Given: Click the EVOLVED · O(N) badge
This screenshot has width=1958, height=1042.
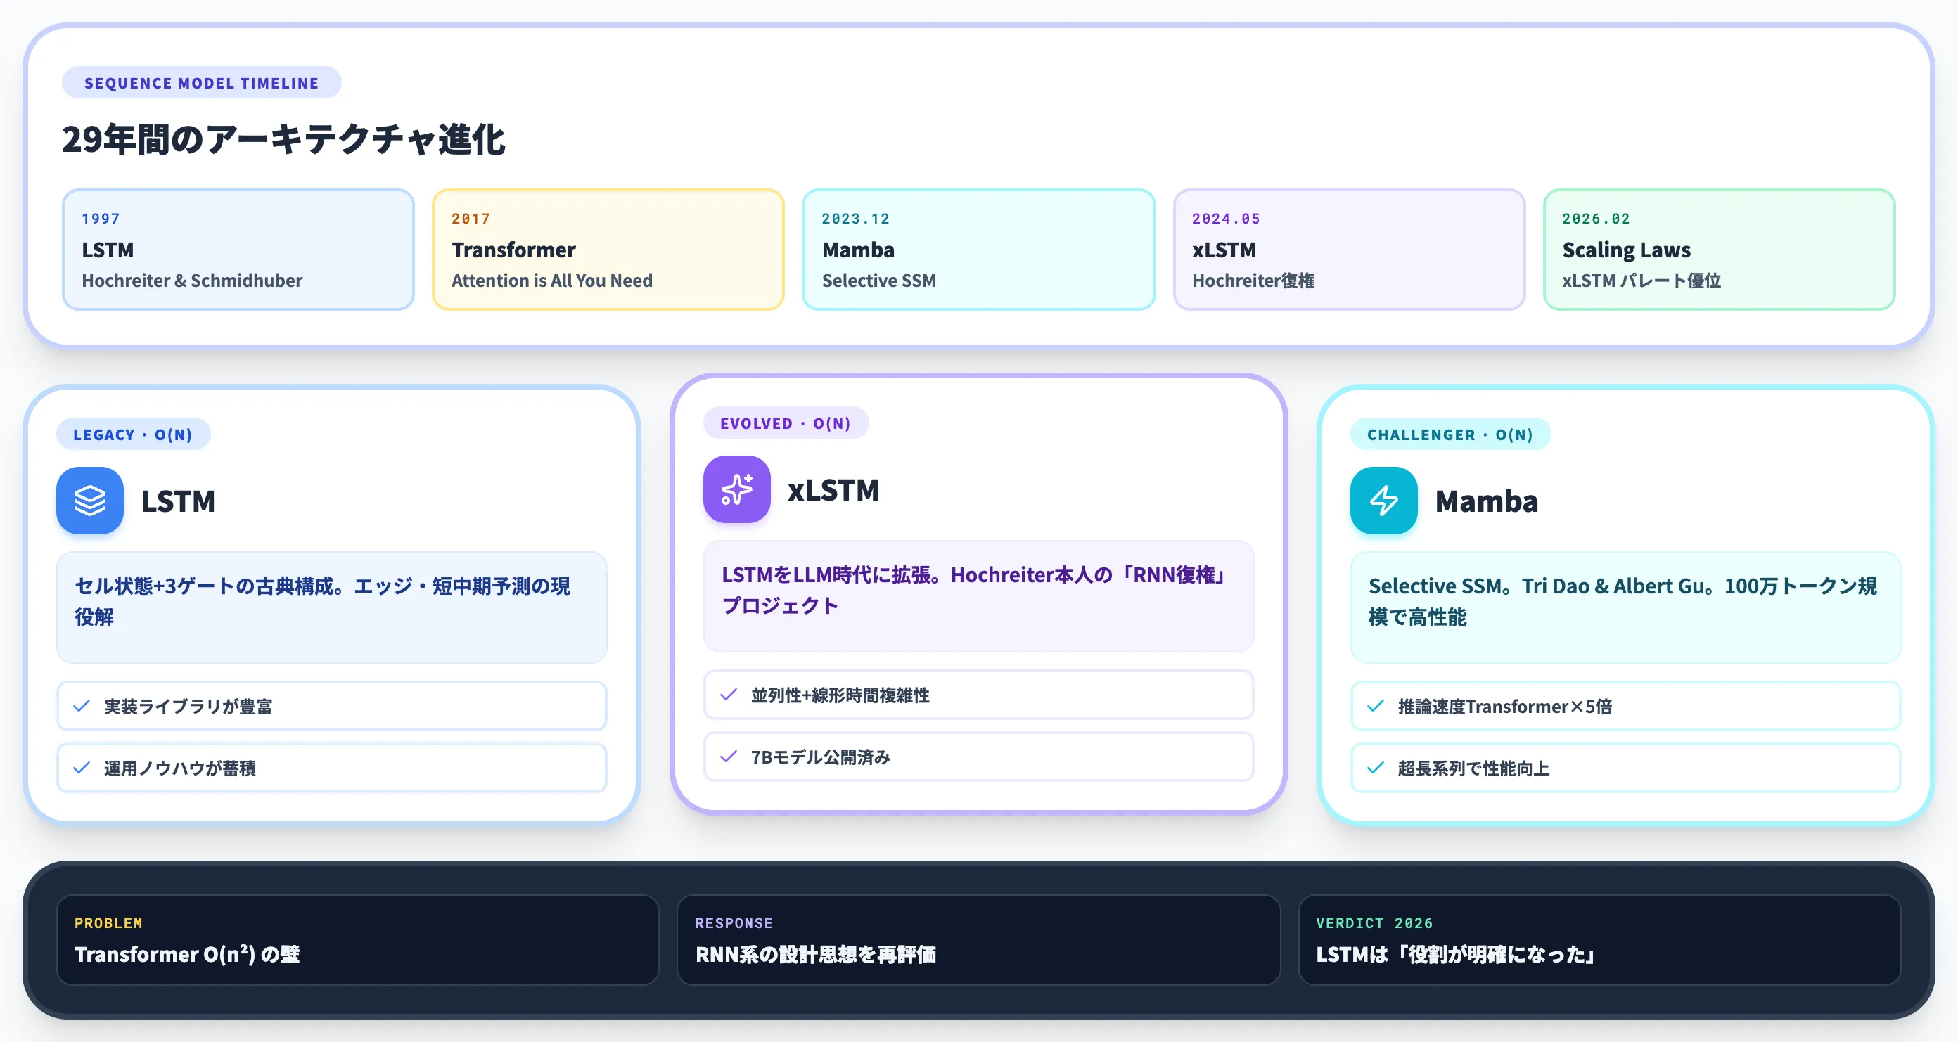Looking at the screenshot, I should tap(786, 423).
